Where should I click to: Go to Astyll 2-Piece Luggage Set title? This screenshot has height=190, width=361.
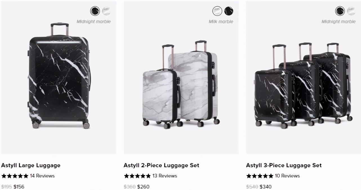point(161,165)
